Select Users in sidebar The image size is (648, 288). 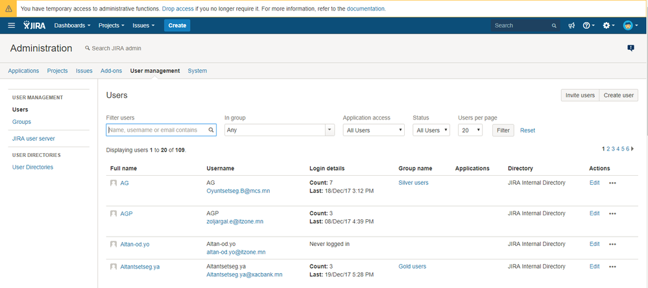click(x=20, y=110)
